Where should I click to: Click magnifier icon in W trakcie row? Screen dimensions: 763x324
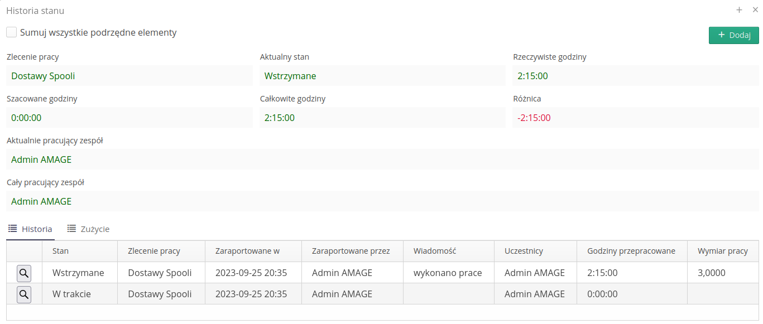click(24, 294)
